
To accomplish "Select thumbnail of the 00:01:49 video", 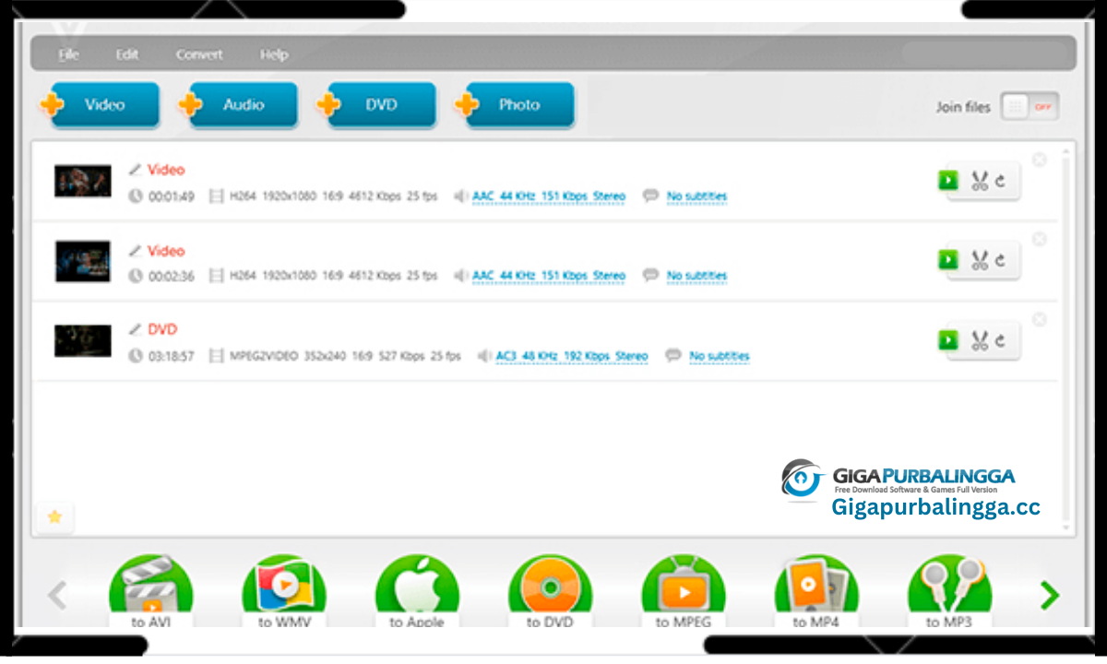I will pos(82,181).
